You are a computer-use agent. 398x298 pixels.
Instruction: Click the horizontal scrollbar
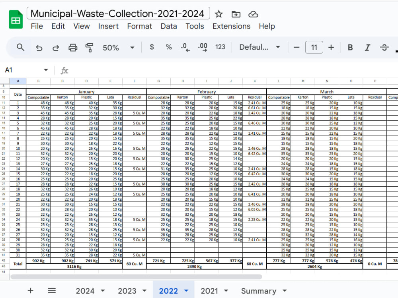[136, 277]
